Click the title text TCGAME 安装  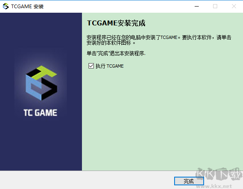pos(27,7)
